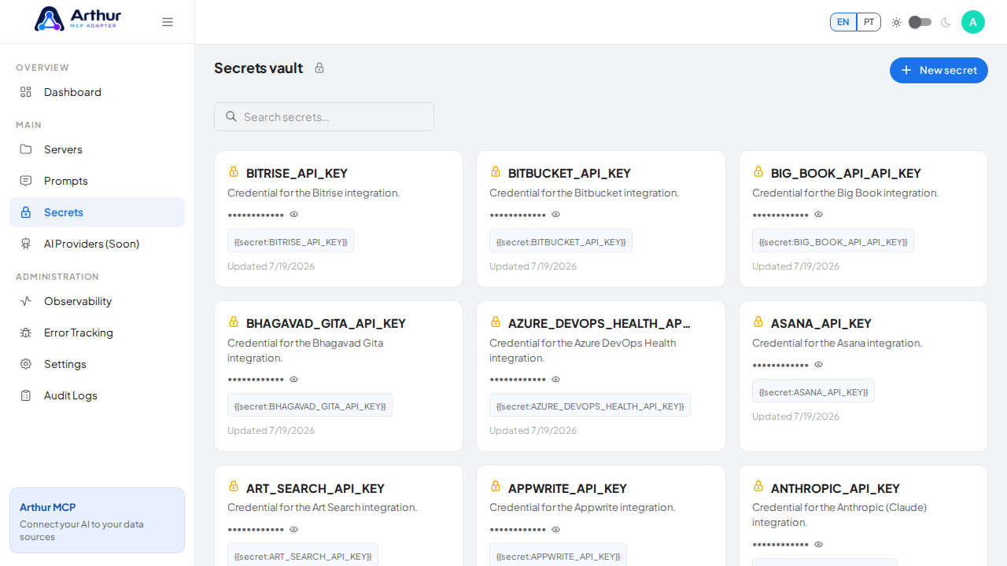Open the ANTHROPIC_API_KEY card title
This screenshot has width=1007, height=566.
coord(835,488)
